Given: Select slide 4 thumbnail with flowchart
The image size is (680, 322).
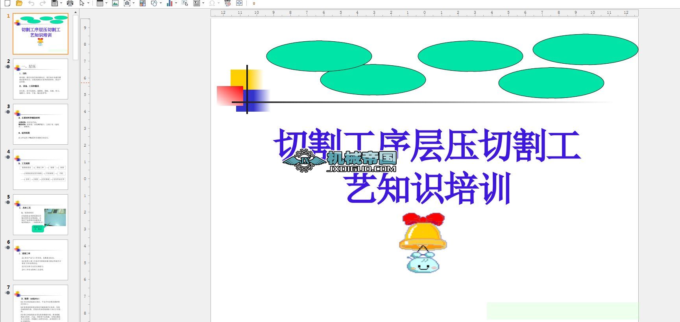Looking at the screenshot, I should pos(41,169).
